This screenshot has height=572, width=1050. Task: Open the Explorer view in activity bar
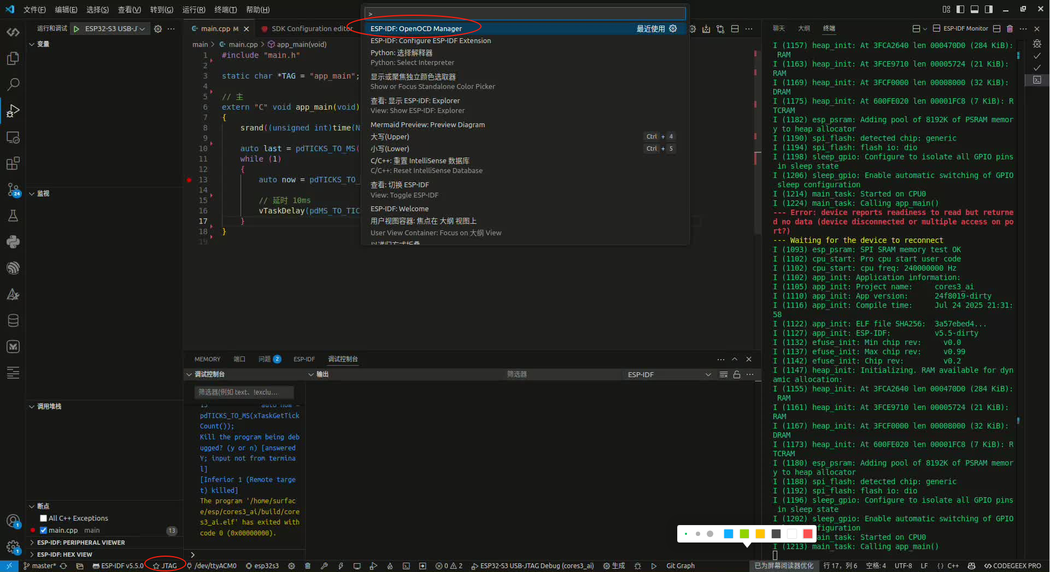click(13, 58)
